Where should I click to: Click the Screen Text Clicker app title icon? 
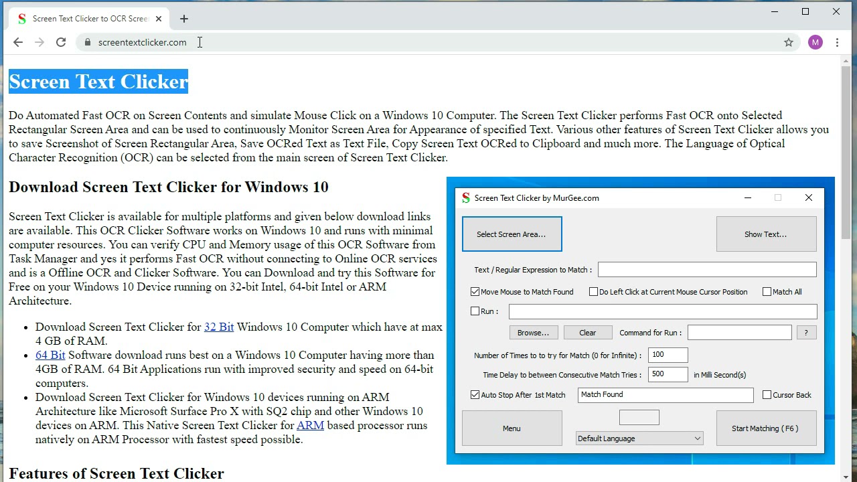tap(466, 197)
